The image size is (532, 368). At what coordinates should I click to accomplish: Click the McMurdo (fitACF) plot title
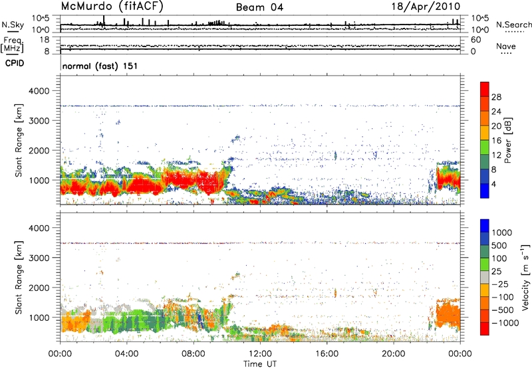(112, 7)
